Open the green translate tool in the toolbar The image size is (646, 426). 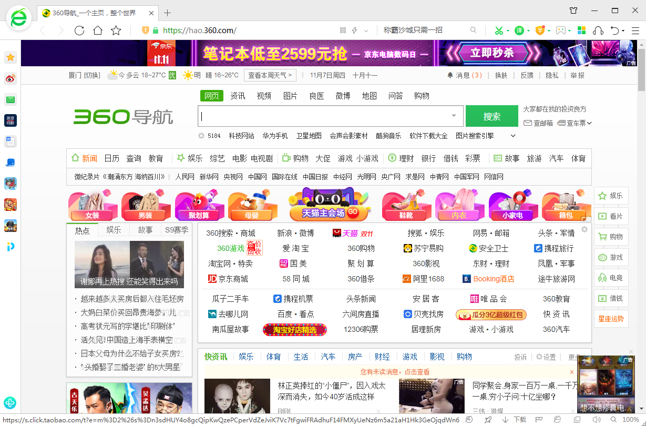[x=519, y=30]
